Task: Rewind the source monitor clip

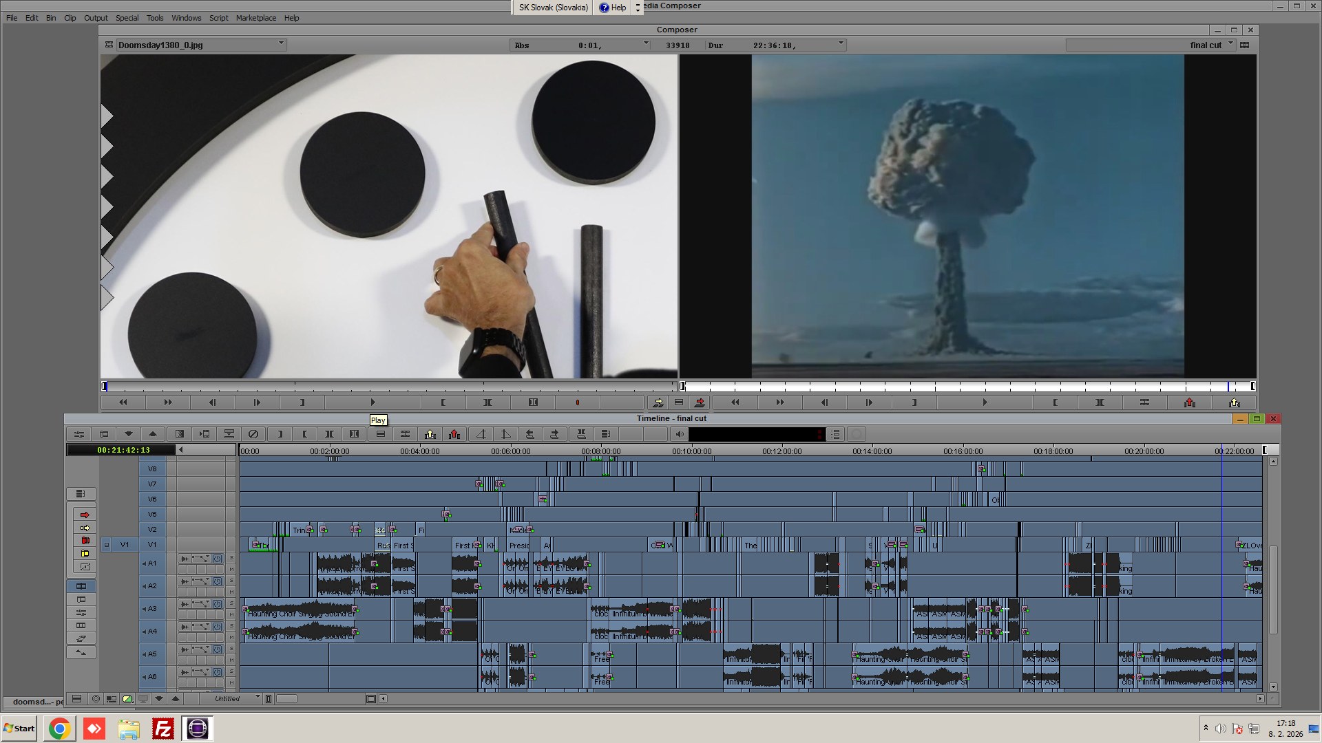Action: click(x=123, y=402)
